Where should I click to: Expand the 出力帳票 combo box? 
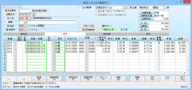click(x=125, y=8)
